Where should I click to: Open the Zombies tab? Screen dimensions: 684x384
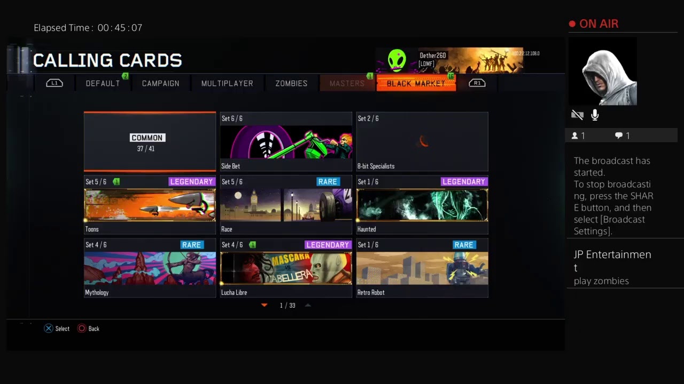coord(291,83)
